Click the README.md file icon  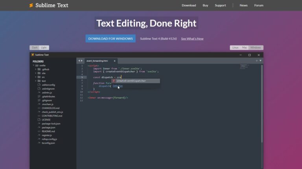[39, 131]
